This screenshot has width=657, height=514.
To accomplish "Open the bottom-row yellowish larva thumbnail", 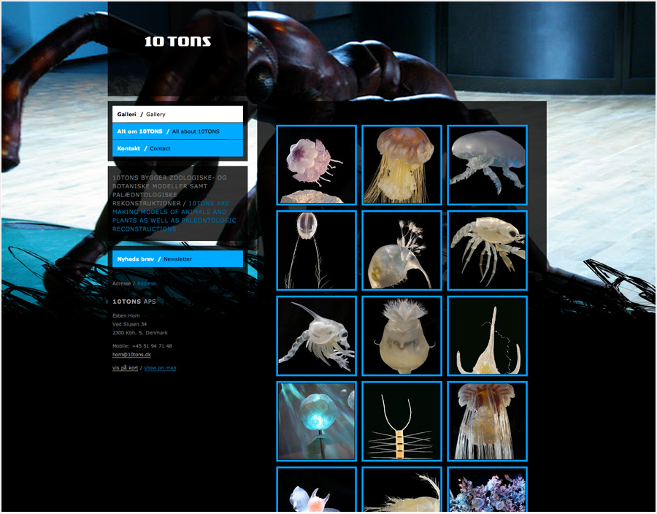I will (x=401, y=490).
